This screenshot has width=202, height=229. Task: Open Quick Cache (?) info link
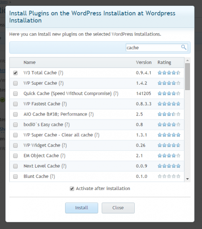pyautogui.click(x=116, y=94)
